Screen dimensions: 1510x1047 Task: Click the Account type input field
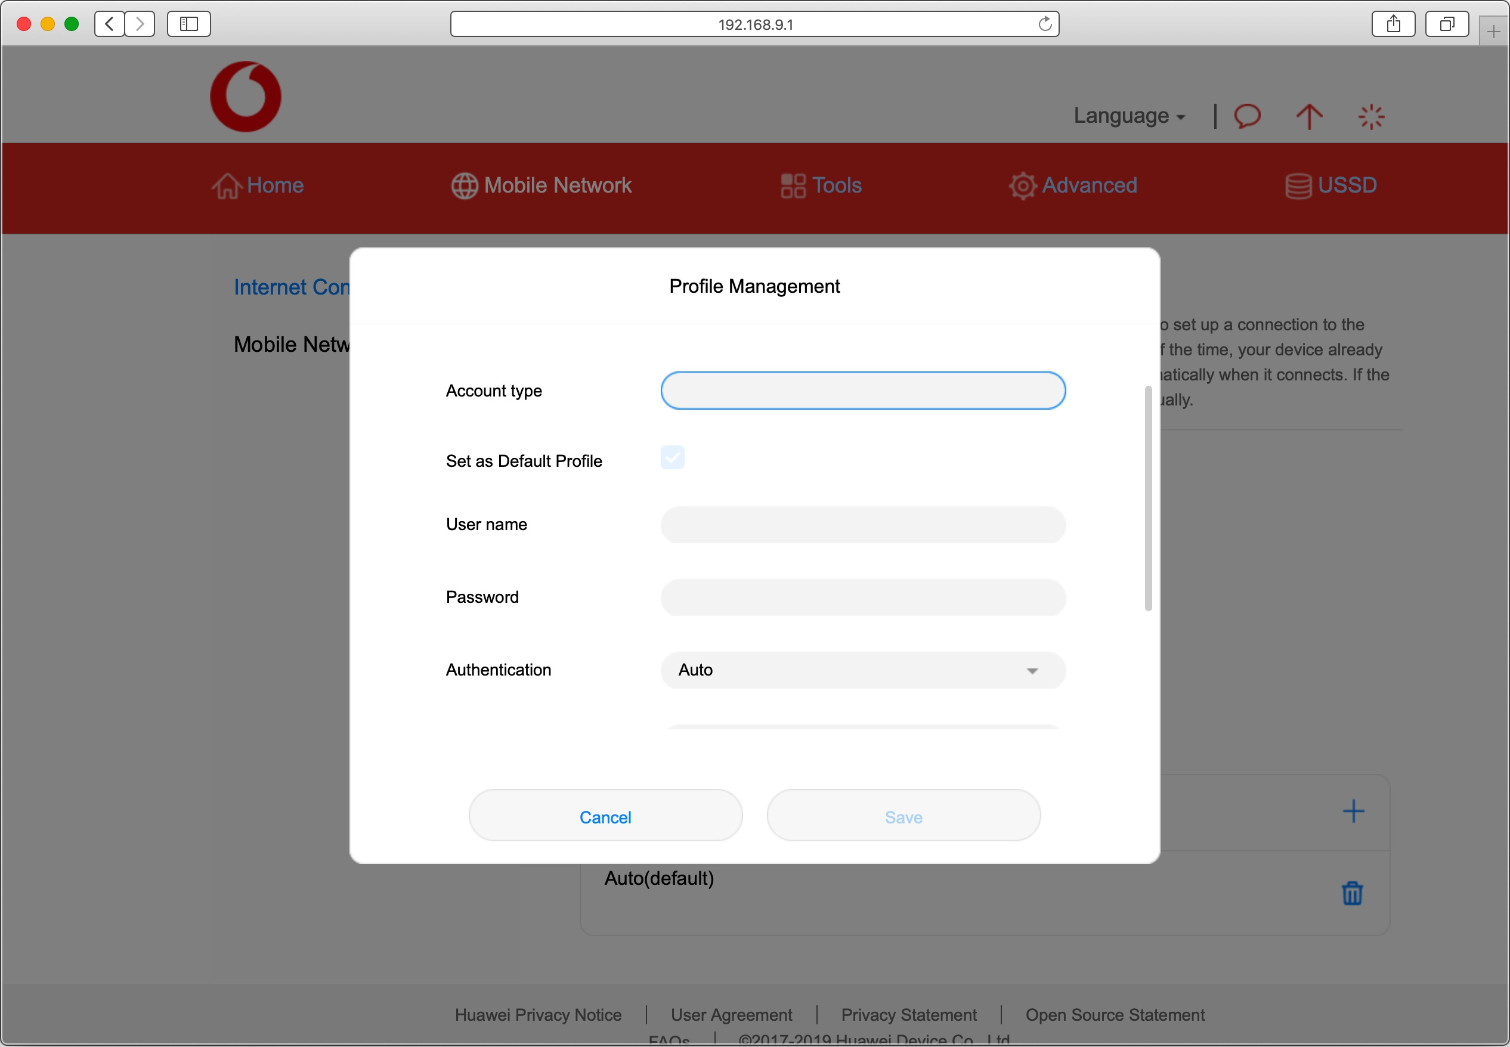coord(862,391)
